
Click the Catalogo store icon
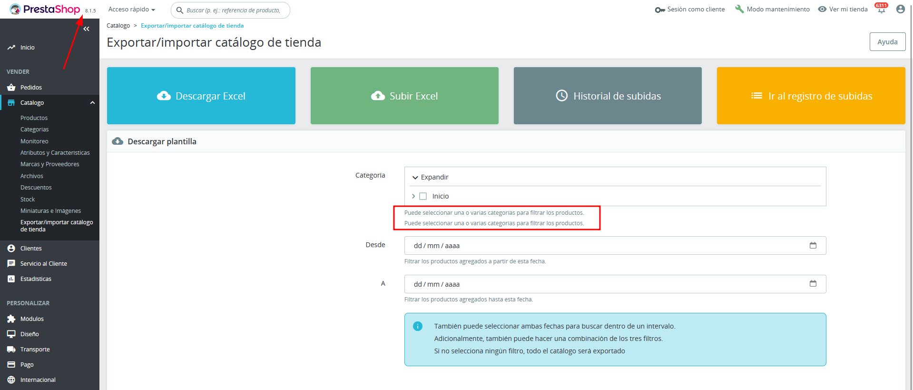click(x=11, y=103)
